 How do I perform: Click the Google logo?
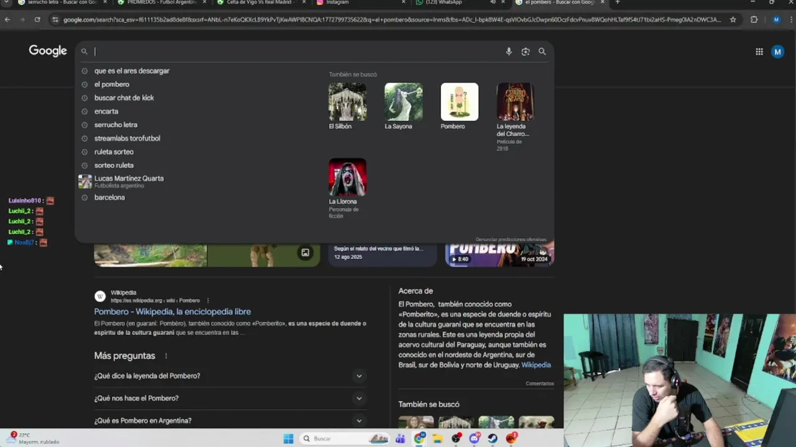[48, 51]
